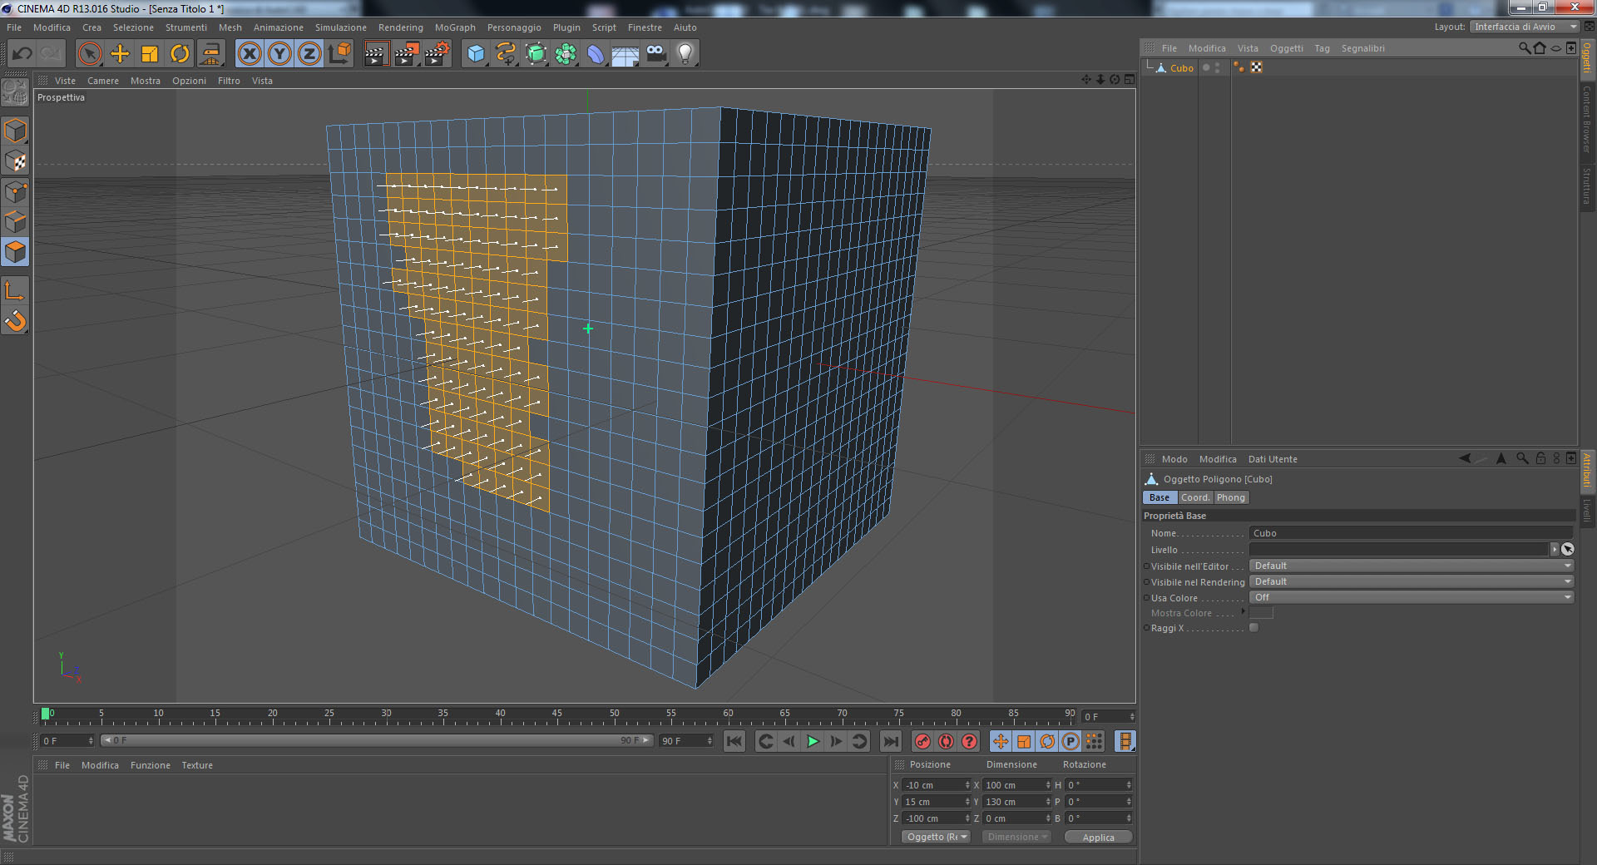Open the MoGraph menu
Screen dimensions: 1597x865
[x=455, y=27]
